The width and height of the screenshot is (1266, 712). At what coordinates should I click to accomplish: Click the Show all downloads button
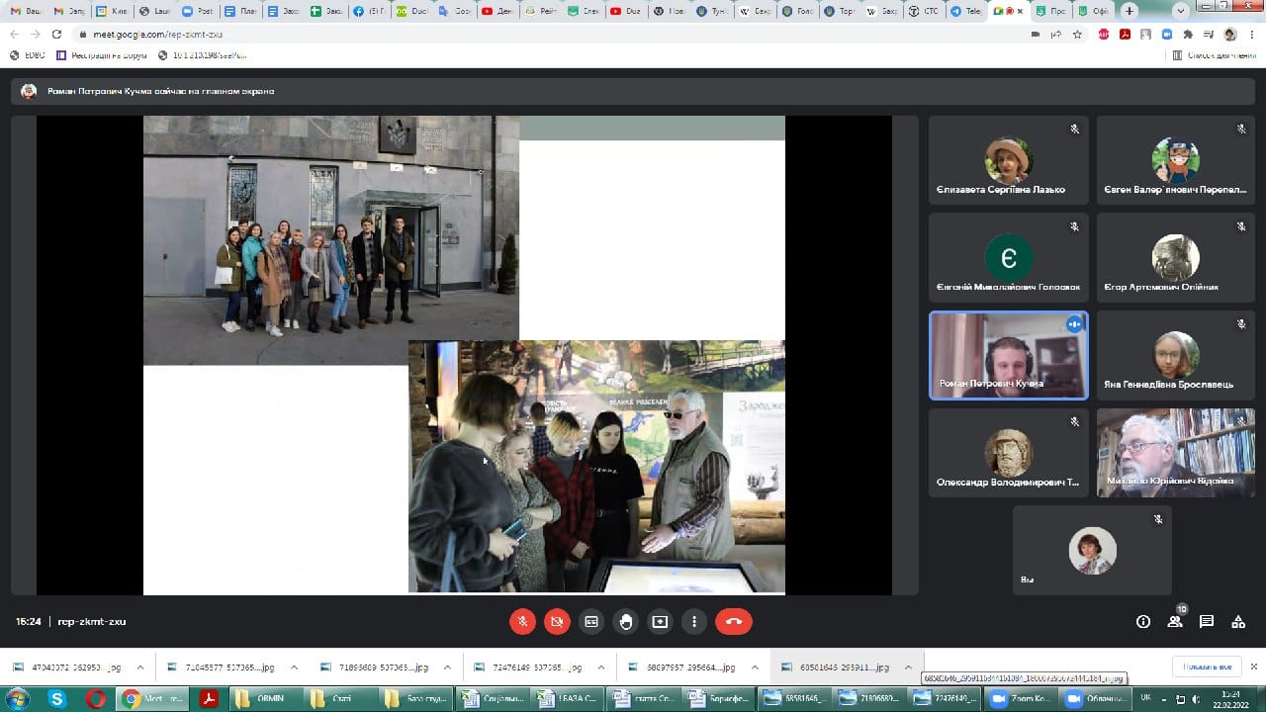(1206, 667)
